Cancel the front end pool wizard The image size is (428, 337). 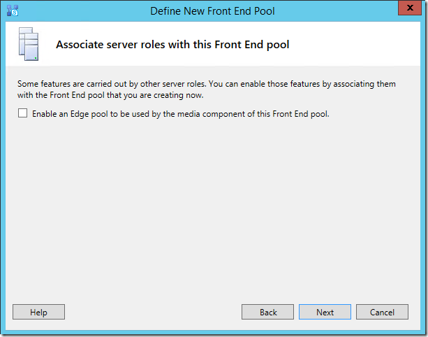point(382,312)
